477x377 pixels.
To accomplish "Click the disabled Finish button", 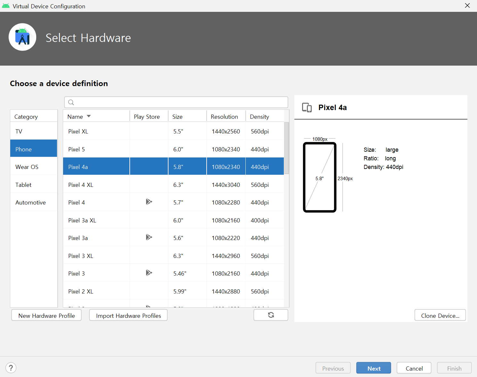I will point(454,368).
